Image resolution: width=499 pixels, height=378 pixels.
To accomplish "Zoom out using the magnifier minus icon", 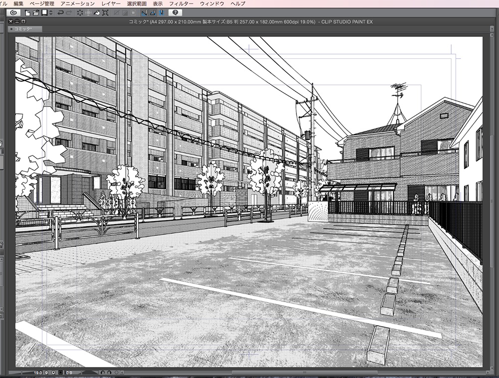I will [46, 373].
